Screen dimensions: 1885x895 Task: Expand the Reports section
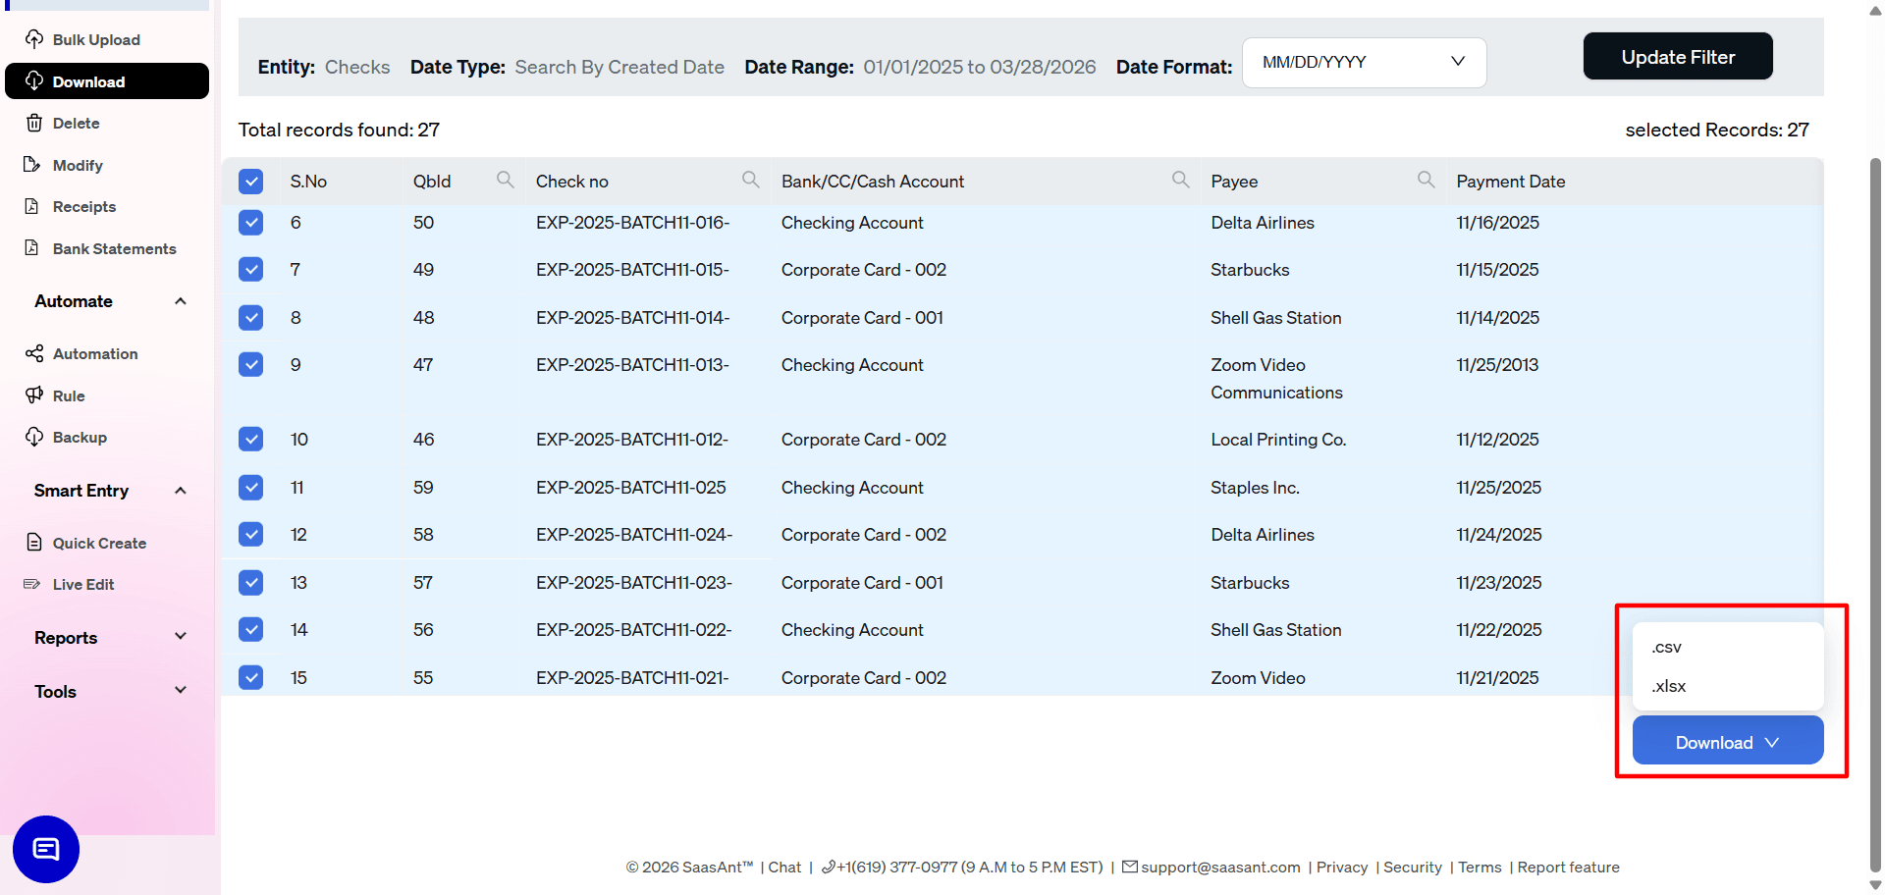181,636
